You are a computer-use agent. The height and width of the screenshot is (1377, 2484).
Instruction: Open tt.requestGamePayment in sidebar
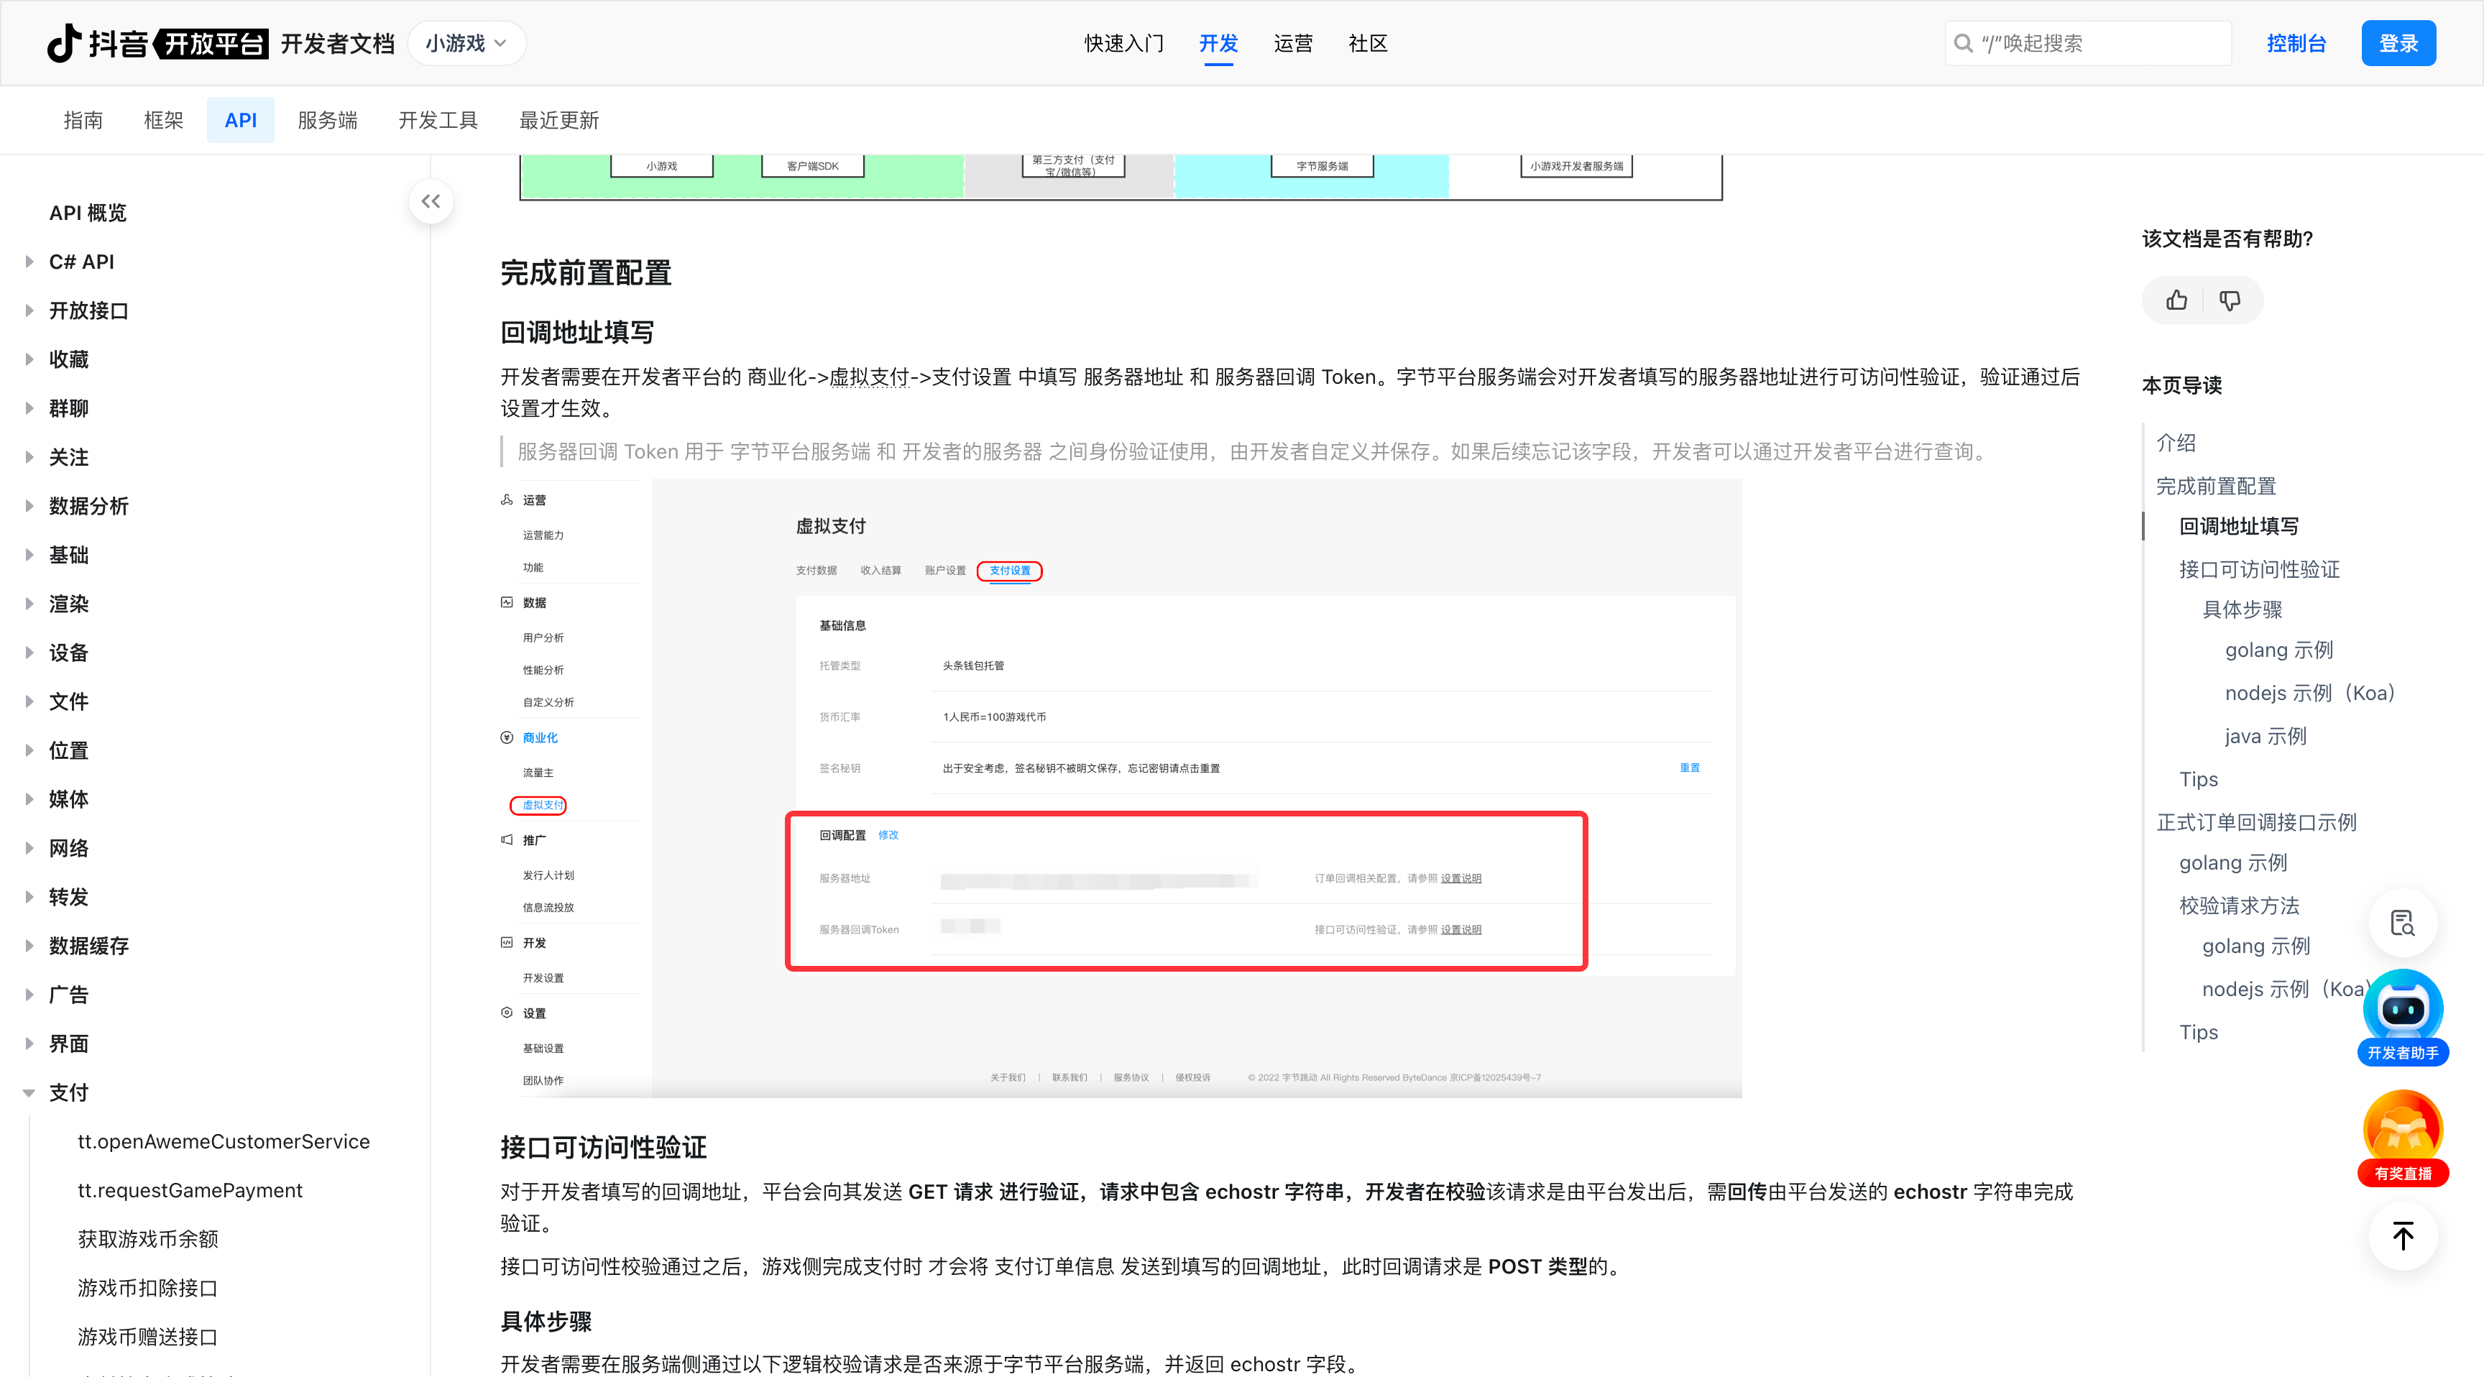[190, 1190]
